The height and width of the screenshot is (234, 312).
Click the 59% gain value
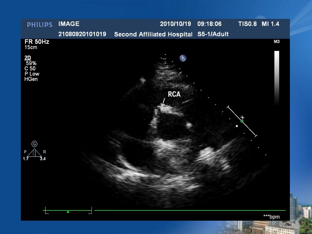click(31, 63)
